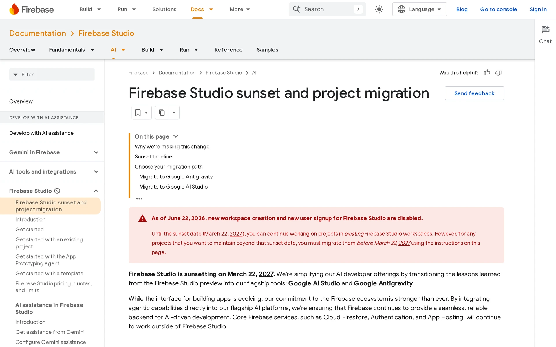Click the thumbs down icon
This screenshot has width=556, height=347.
click(498, 73)
